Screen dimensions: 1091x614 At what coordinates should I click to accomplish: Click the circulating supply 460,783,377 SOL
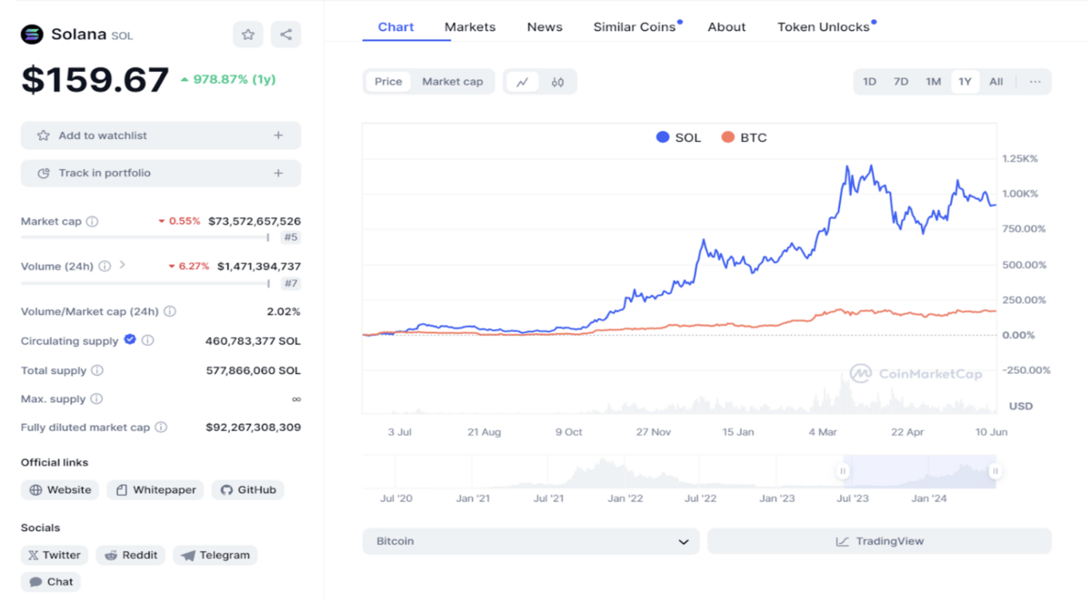253,341
